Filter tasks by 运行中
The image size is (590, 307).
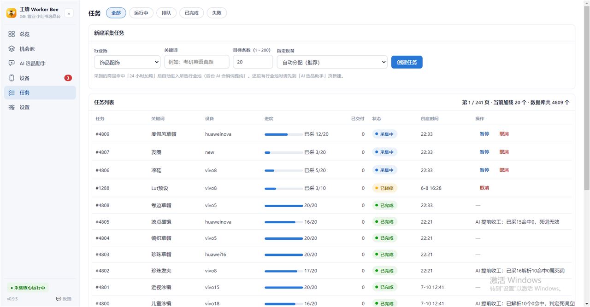(x=141, y=13)
